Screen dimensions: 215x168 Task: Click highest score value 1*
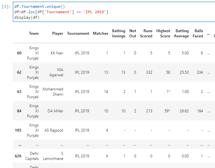(x=168, y=91)
